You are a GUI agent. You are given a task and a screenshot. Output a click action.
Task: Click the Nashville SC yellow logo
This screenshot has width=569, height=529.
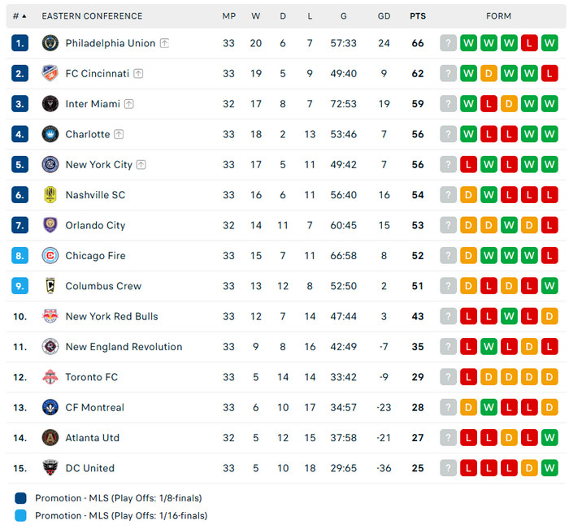[50, 195]
